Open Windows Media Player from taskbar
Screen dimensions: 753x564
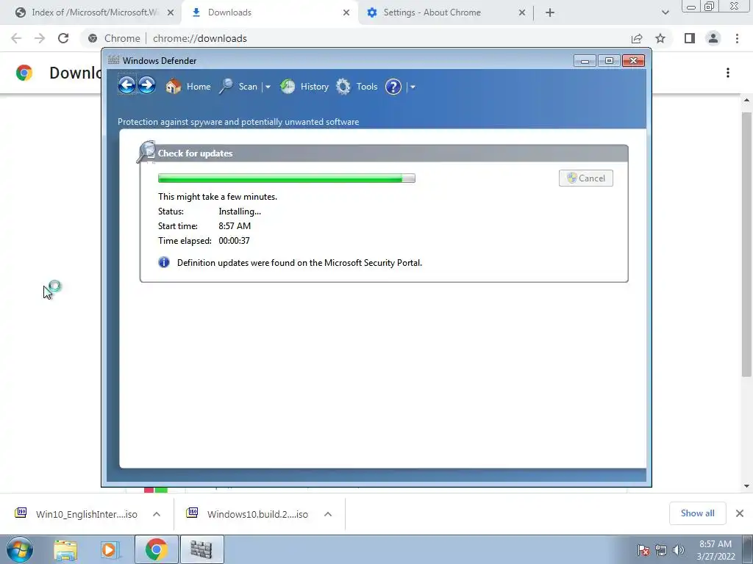coord(110,549)
